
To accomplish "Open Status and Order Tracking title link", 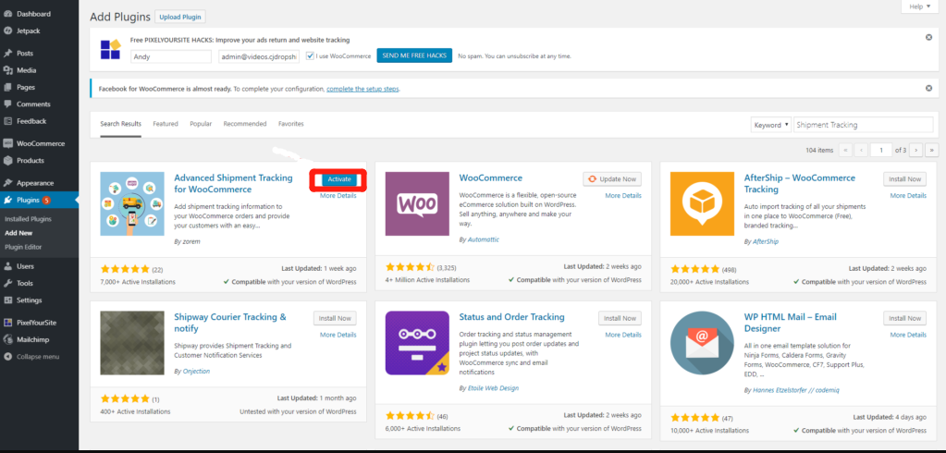I will [x=511, y=317].
